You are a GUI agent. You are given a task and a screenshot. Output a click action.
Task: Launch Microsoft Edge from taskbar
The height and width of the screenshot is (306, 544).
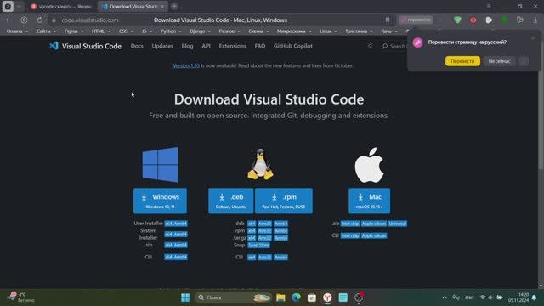tap(297, 297)
